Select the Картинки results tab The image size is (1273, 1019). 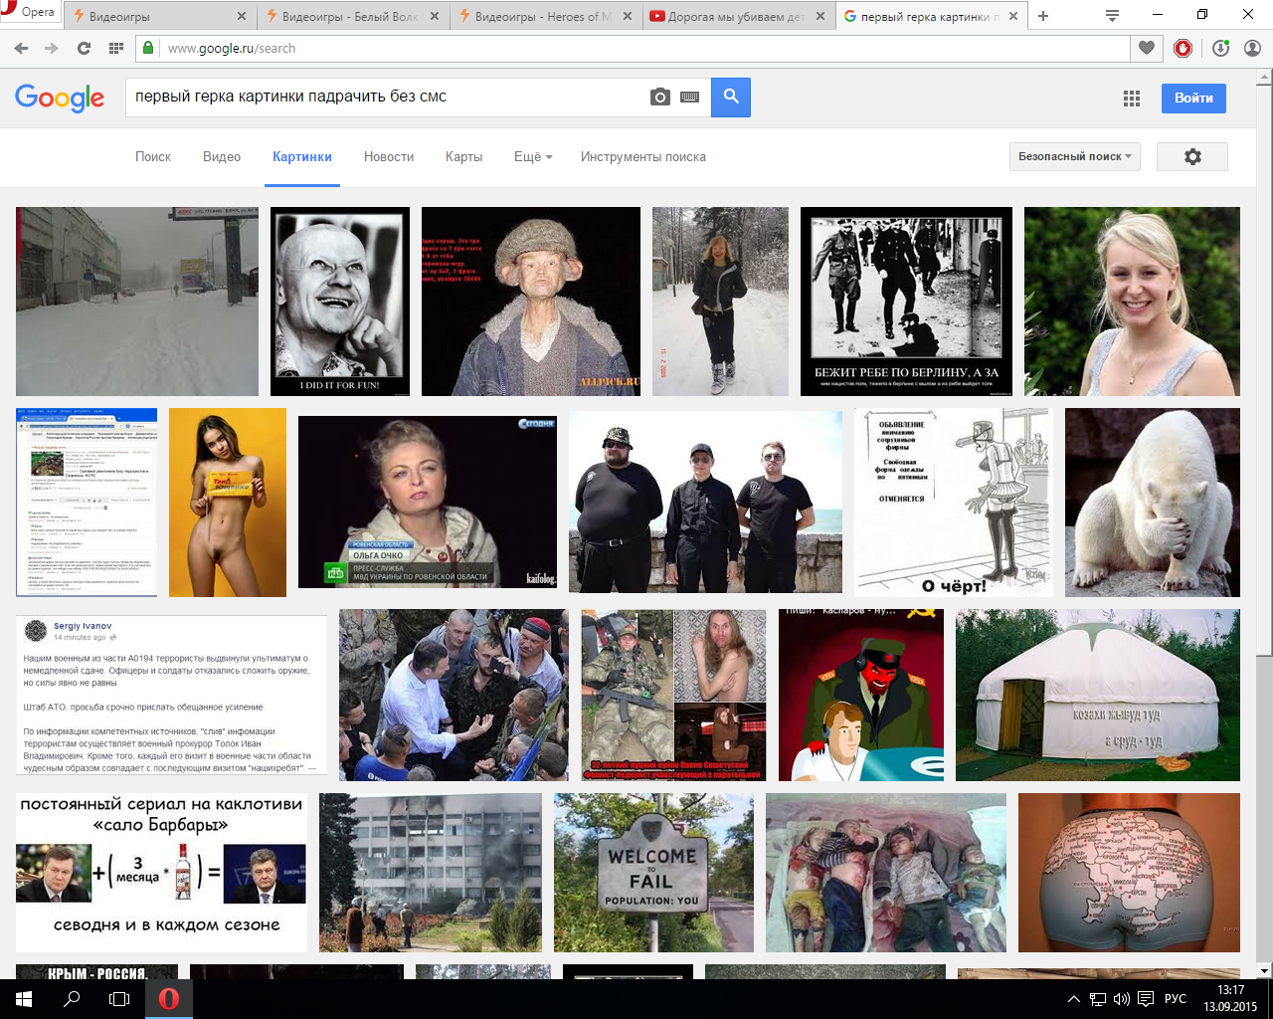tap(302, 156)
